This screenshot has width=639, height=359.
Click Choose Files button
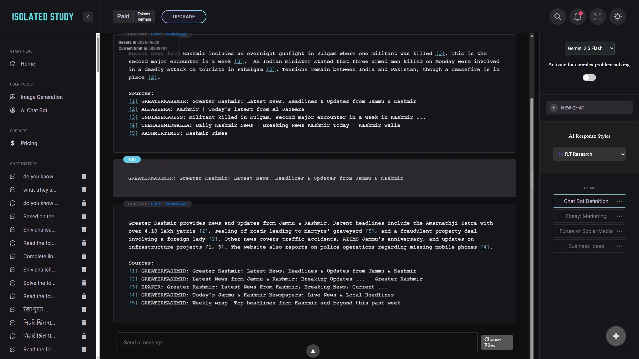pyautogui.click(x=497, y=342)
